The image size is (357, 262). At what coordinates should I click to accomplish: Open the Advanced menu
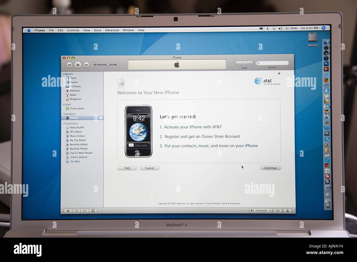tap(112, 30)
